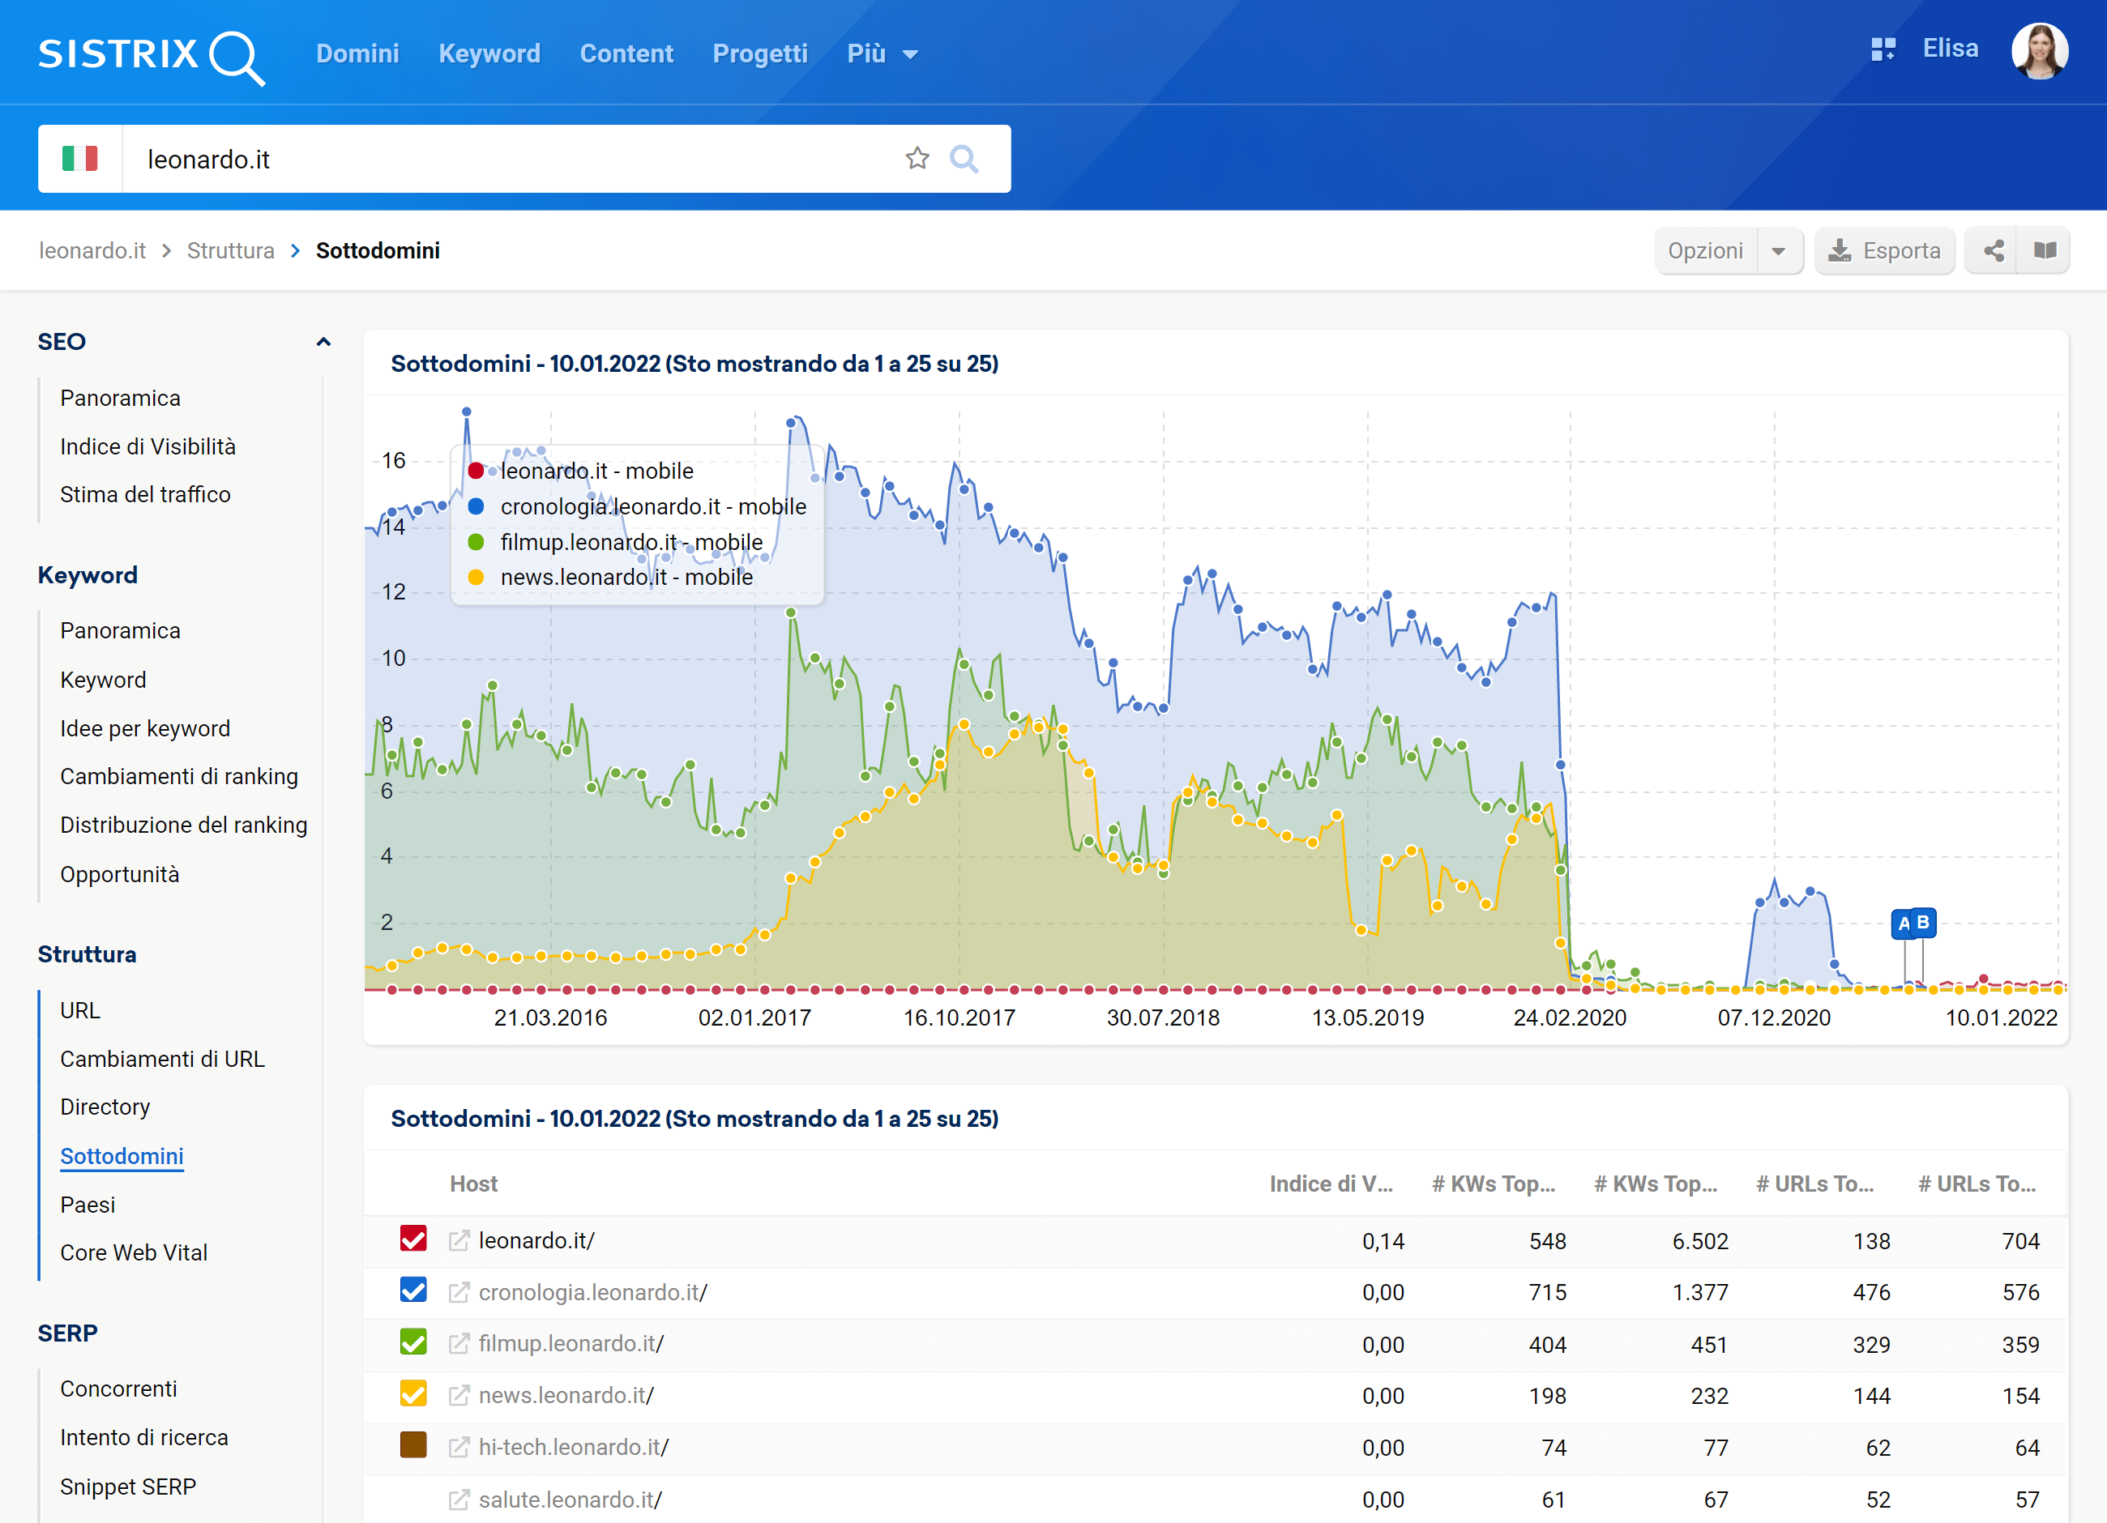Click event pin A on chart
The width and height of the screenshot is (2107, 1523).
pos(1903,924)
